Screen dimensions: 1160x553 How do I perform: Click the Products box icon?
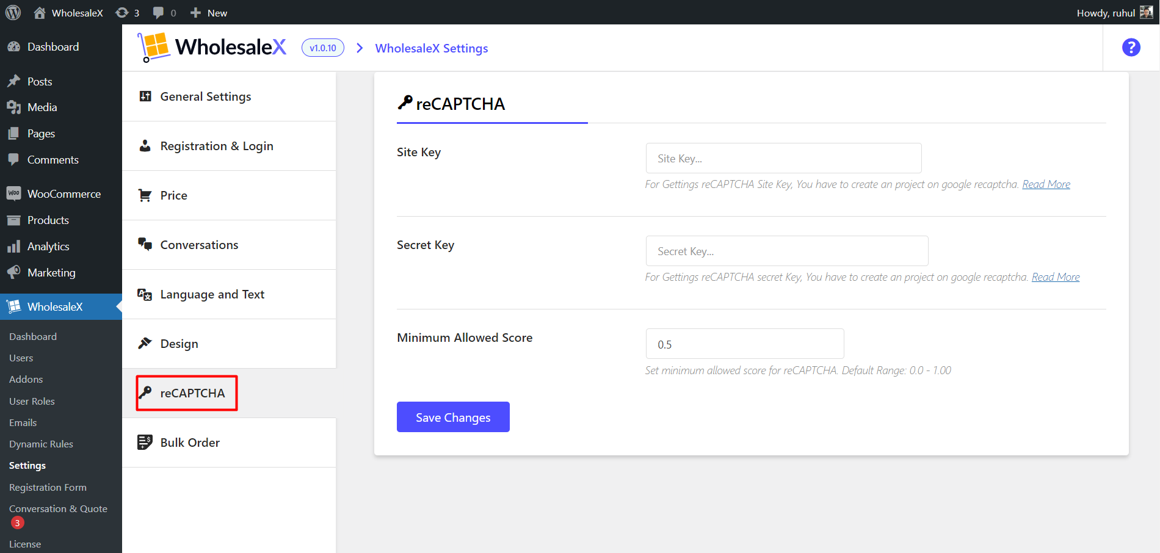13,220
